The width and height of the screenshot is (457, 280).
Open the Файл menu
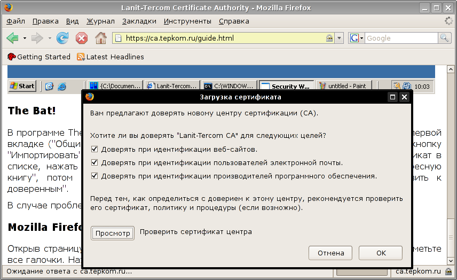tap(15, 21)
